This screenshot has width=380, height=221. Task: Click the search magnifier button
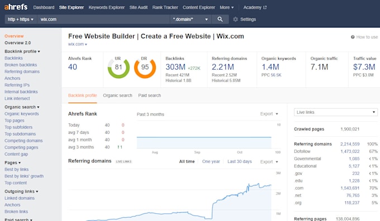[x=220, y=19]
